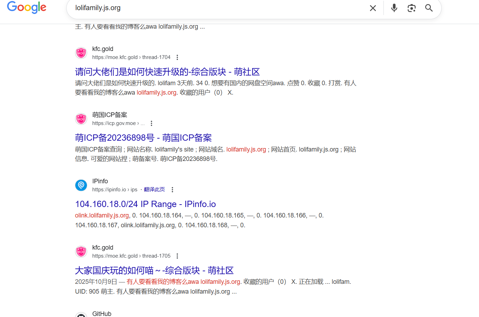This screenshot has width=479, height=317.
Task: Click the IPinfo site favicon
Action: (81, 185)
